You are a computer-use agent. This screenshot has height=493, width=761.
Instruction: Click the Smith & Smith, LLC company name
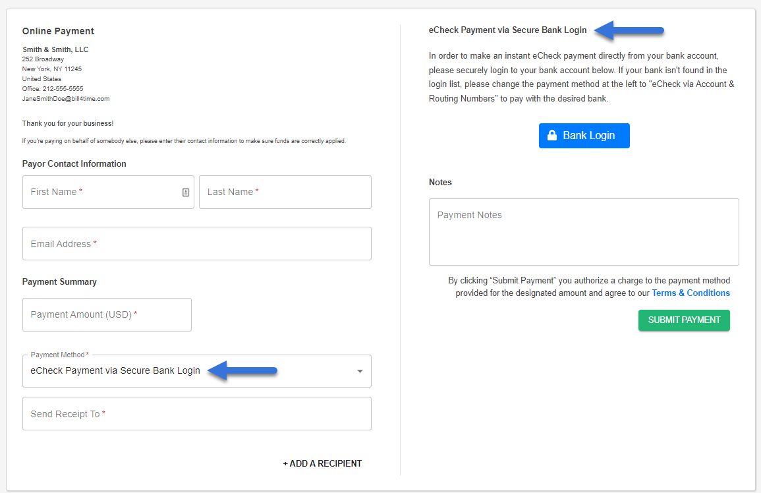pos(55,49)
